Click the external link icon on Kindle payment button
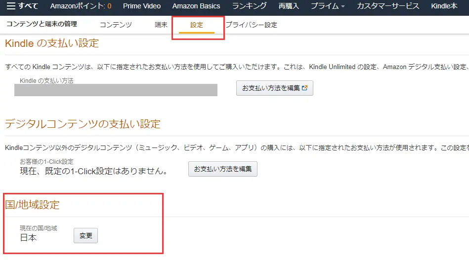This screenshot has width=469, height=260. (x=305, y=88)
